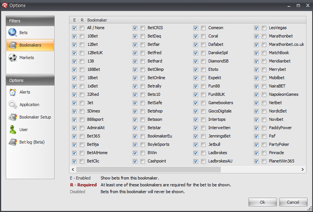This screenshot has width=313, height=212.
Task: Disable the 10Bet enabled checkbox
Action: tap(74, 36)
